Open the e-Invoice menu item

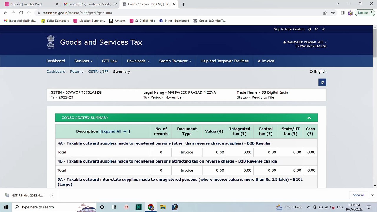(266, 61)
